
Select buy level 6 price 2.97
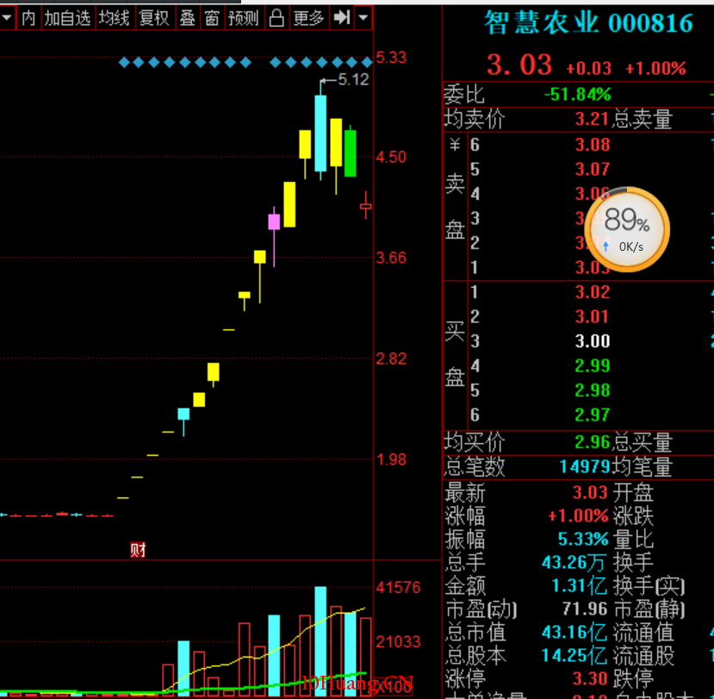593,415
